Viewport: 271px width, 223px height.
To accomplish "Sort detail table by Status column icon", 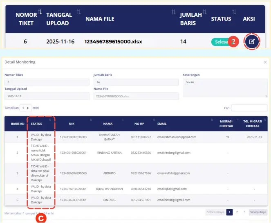I will click(x=50, y=120).
